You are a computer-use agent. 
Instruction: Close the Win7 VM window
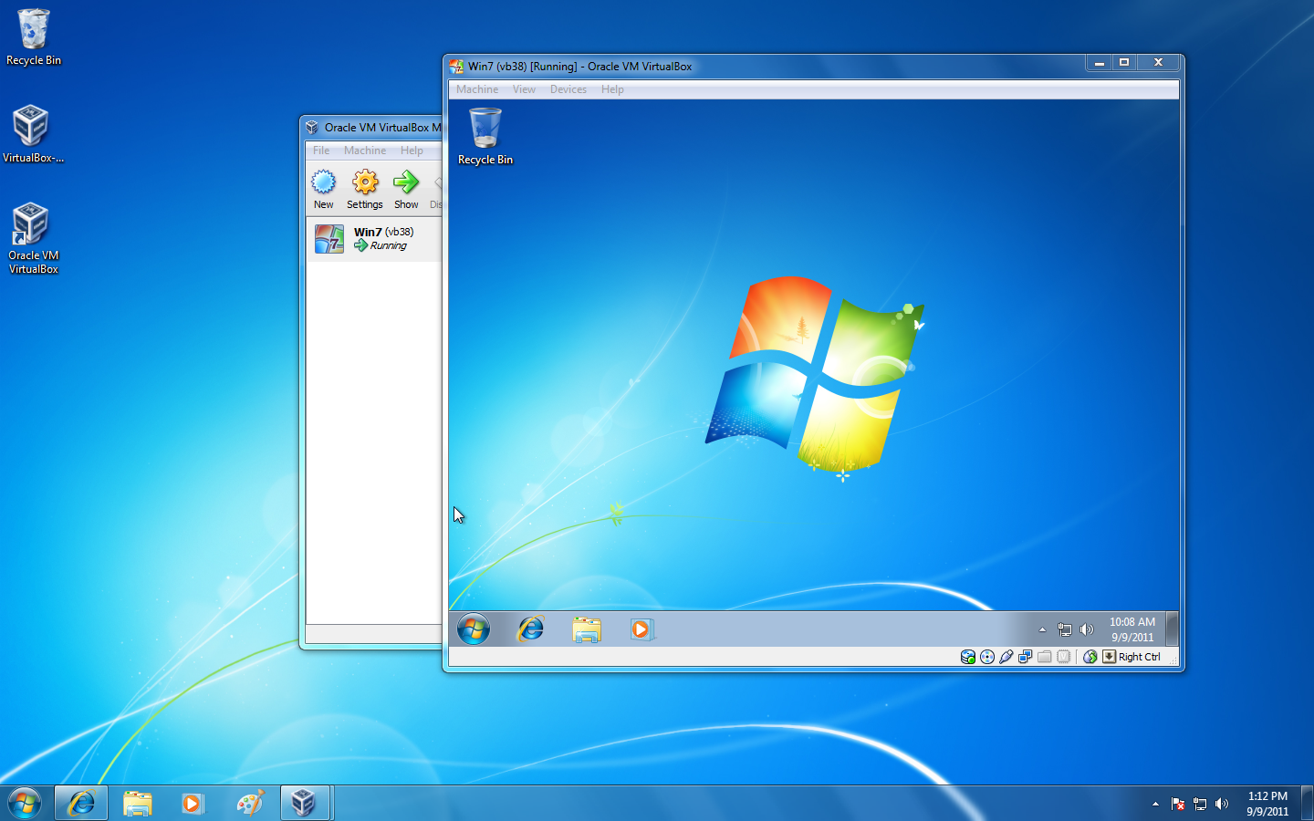click(1158, 63)
